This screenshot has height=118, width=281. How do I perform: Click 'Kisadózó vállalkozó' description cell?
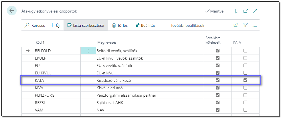point(150,80)
